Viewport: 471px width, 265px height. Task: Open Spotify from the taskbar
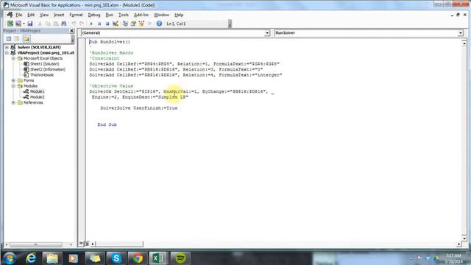tap(180, 258)
